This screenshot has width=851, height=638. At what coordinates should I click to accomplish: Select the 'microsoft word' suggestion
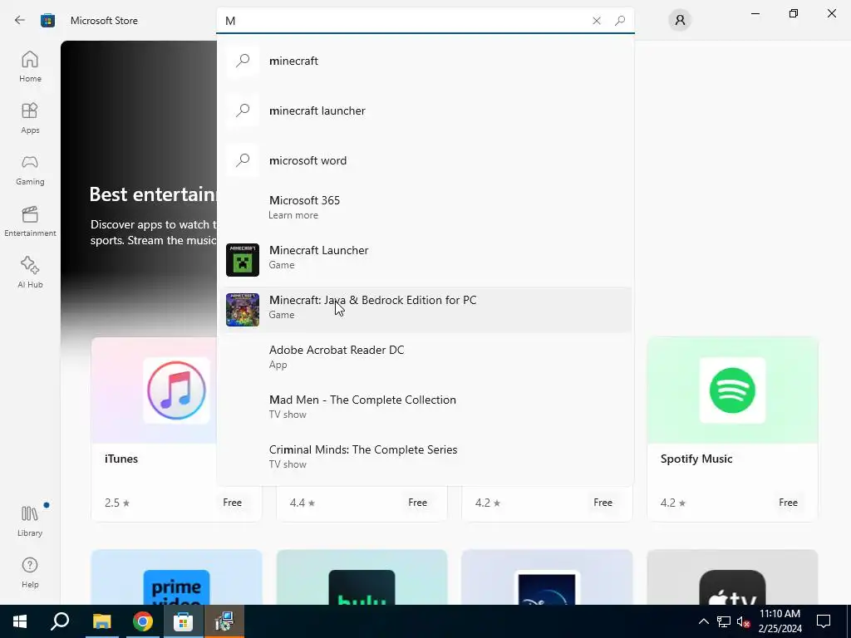425,160
